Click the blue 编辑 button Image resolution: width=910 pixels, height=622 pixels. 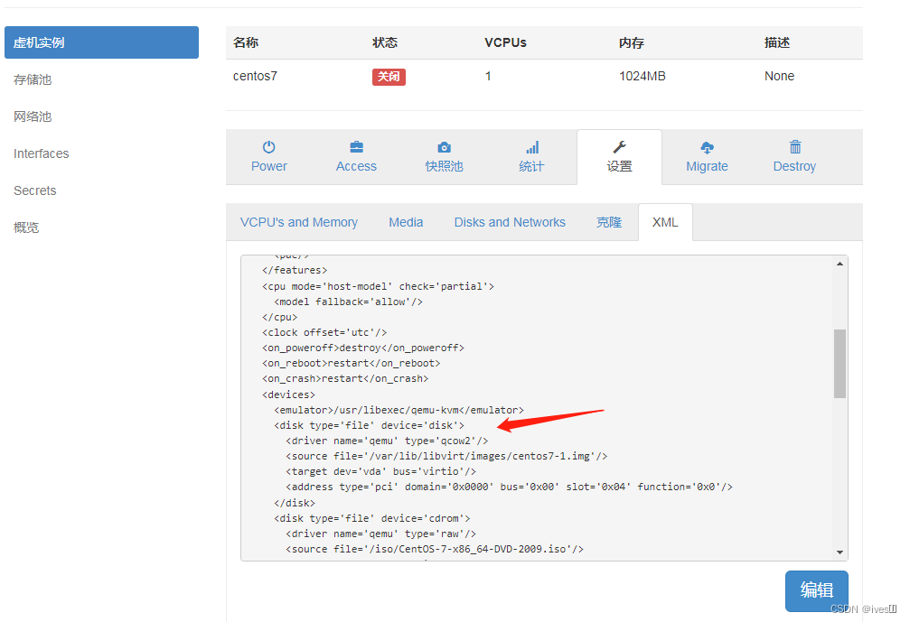click(817, 590)
